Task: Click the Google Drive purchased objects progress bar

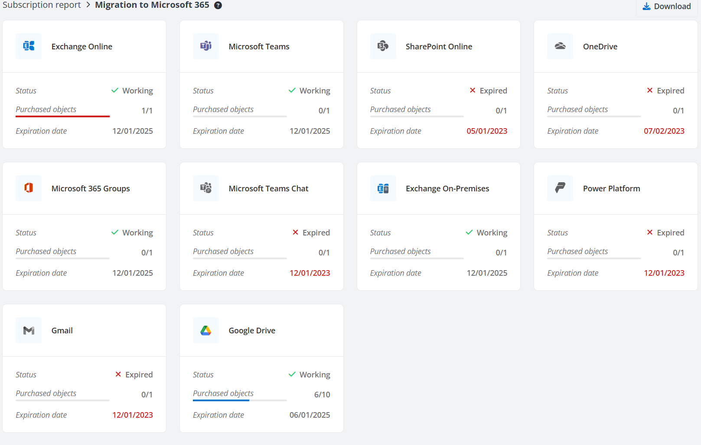Action: click(221, 400)
